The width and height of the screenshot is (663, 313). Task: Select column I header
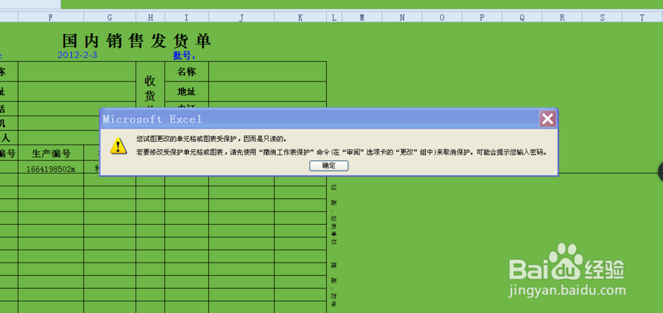click(186, 17)
